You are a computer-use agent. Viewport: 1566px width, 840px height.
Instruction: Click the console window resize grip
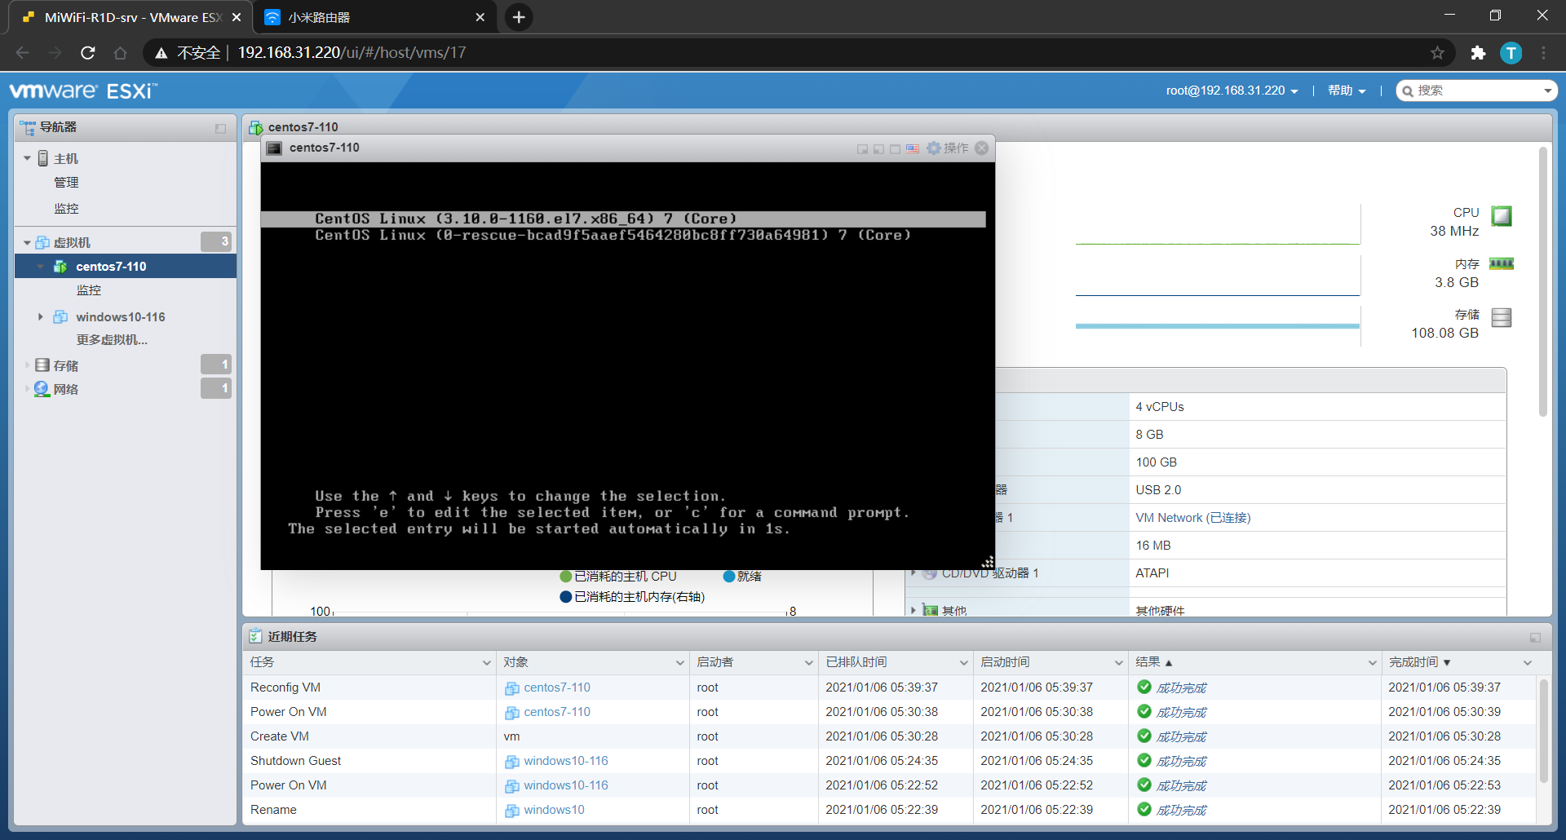[987, 562]
